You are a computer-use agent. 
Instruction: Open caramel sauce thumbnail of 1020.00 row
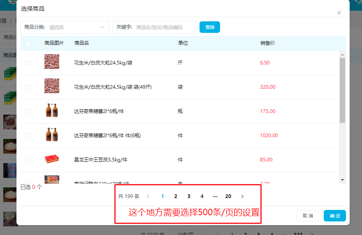pos(52,134)
